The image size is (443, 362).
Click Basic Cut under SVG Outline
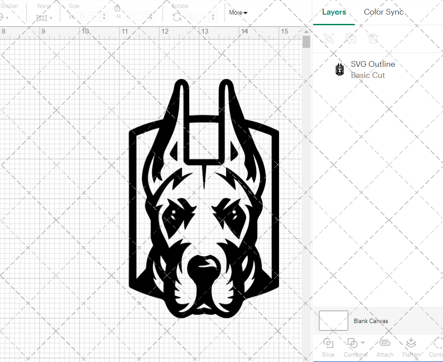tap(368, 75)
